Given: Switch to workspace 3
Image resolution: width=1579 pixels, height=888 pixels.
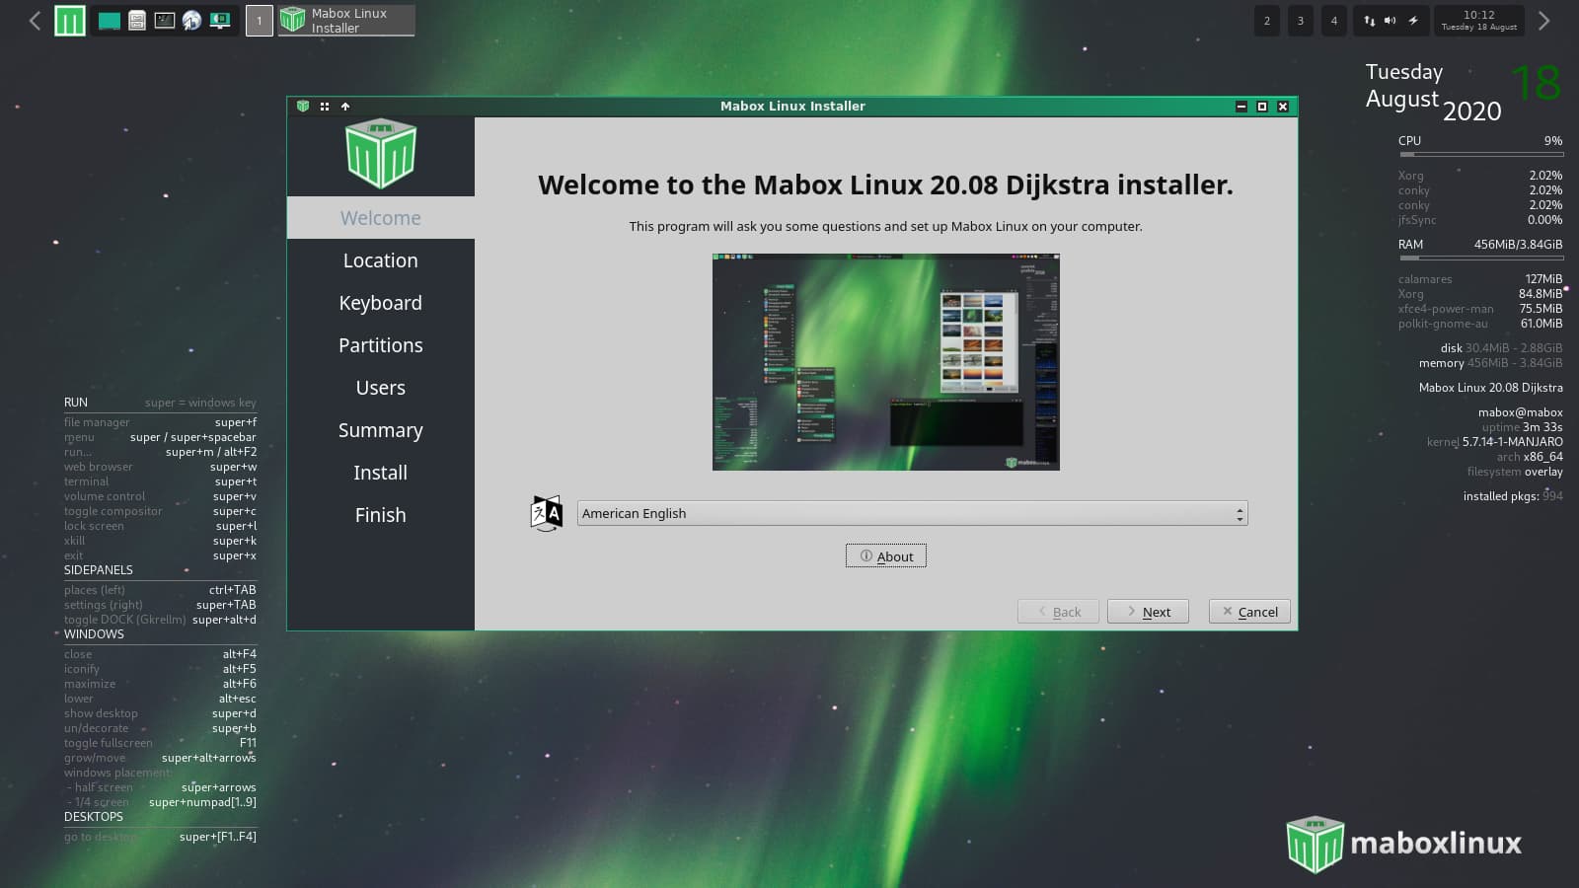Looking at the screenshot, I should tap(1301, 21).
